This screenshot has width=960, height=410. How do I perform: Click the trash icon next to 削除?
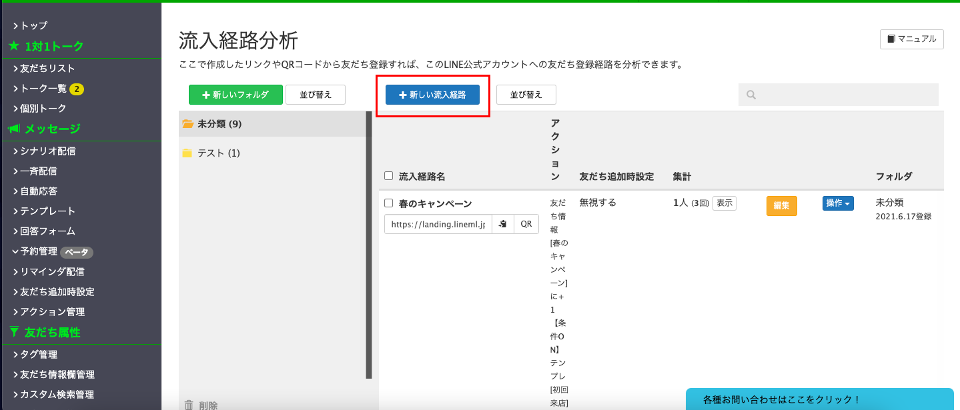pos(189,405)
